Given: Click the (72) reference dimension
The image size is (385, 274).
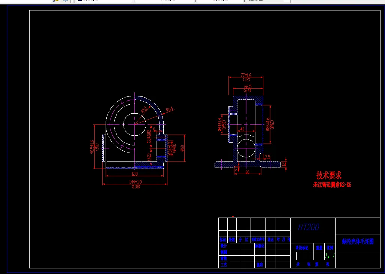Looking at the screenshot, I should pyautogui.click(x=246, y=79).
